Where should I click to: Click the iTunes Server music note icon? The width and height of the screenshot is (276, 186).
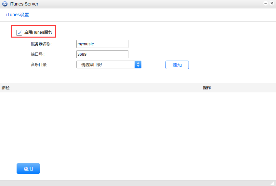(5, 4)
